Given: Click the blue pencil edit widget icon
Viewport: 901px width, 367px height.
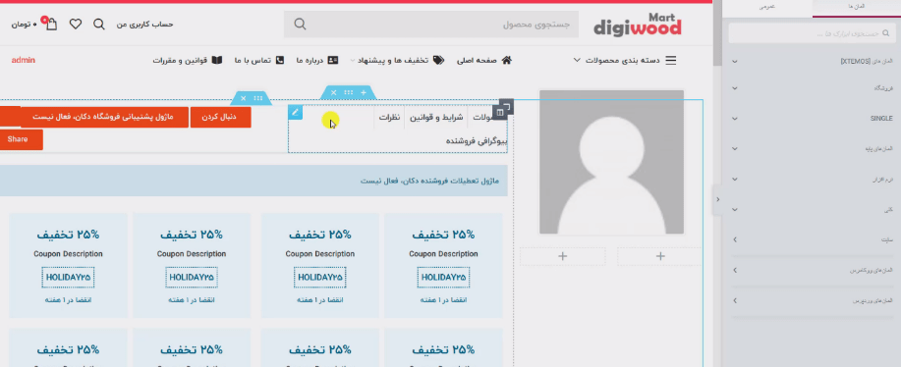Looking at the screenshot, I should tap(295, 113).
